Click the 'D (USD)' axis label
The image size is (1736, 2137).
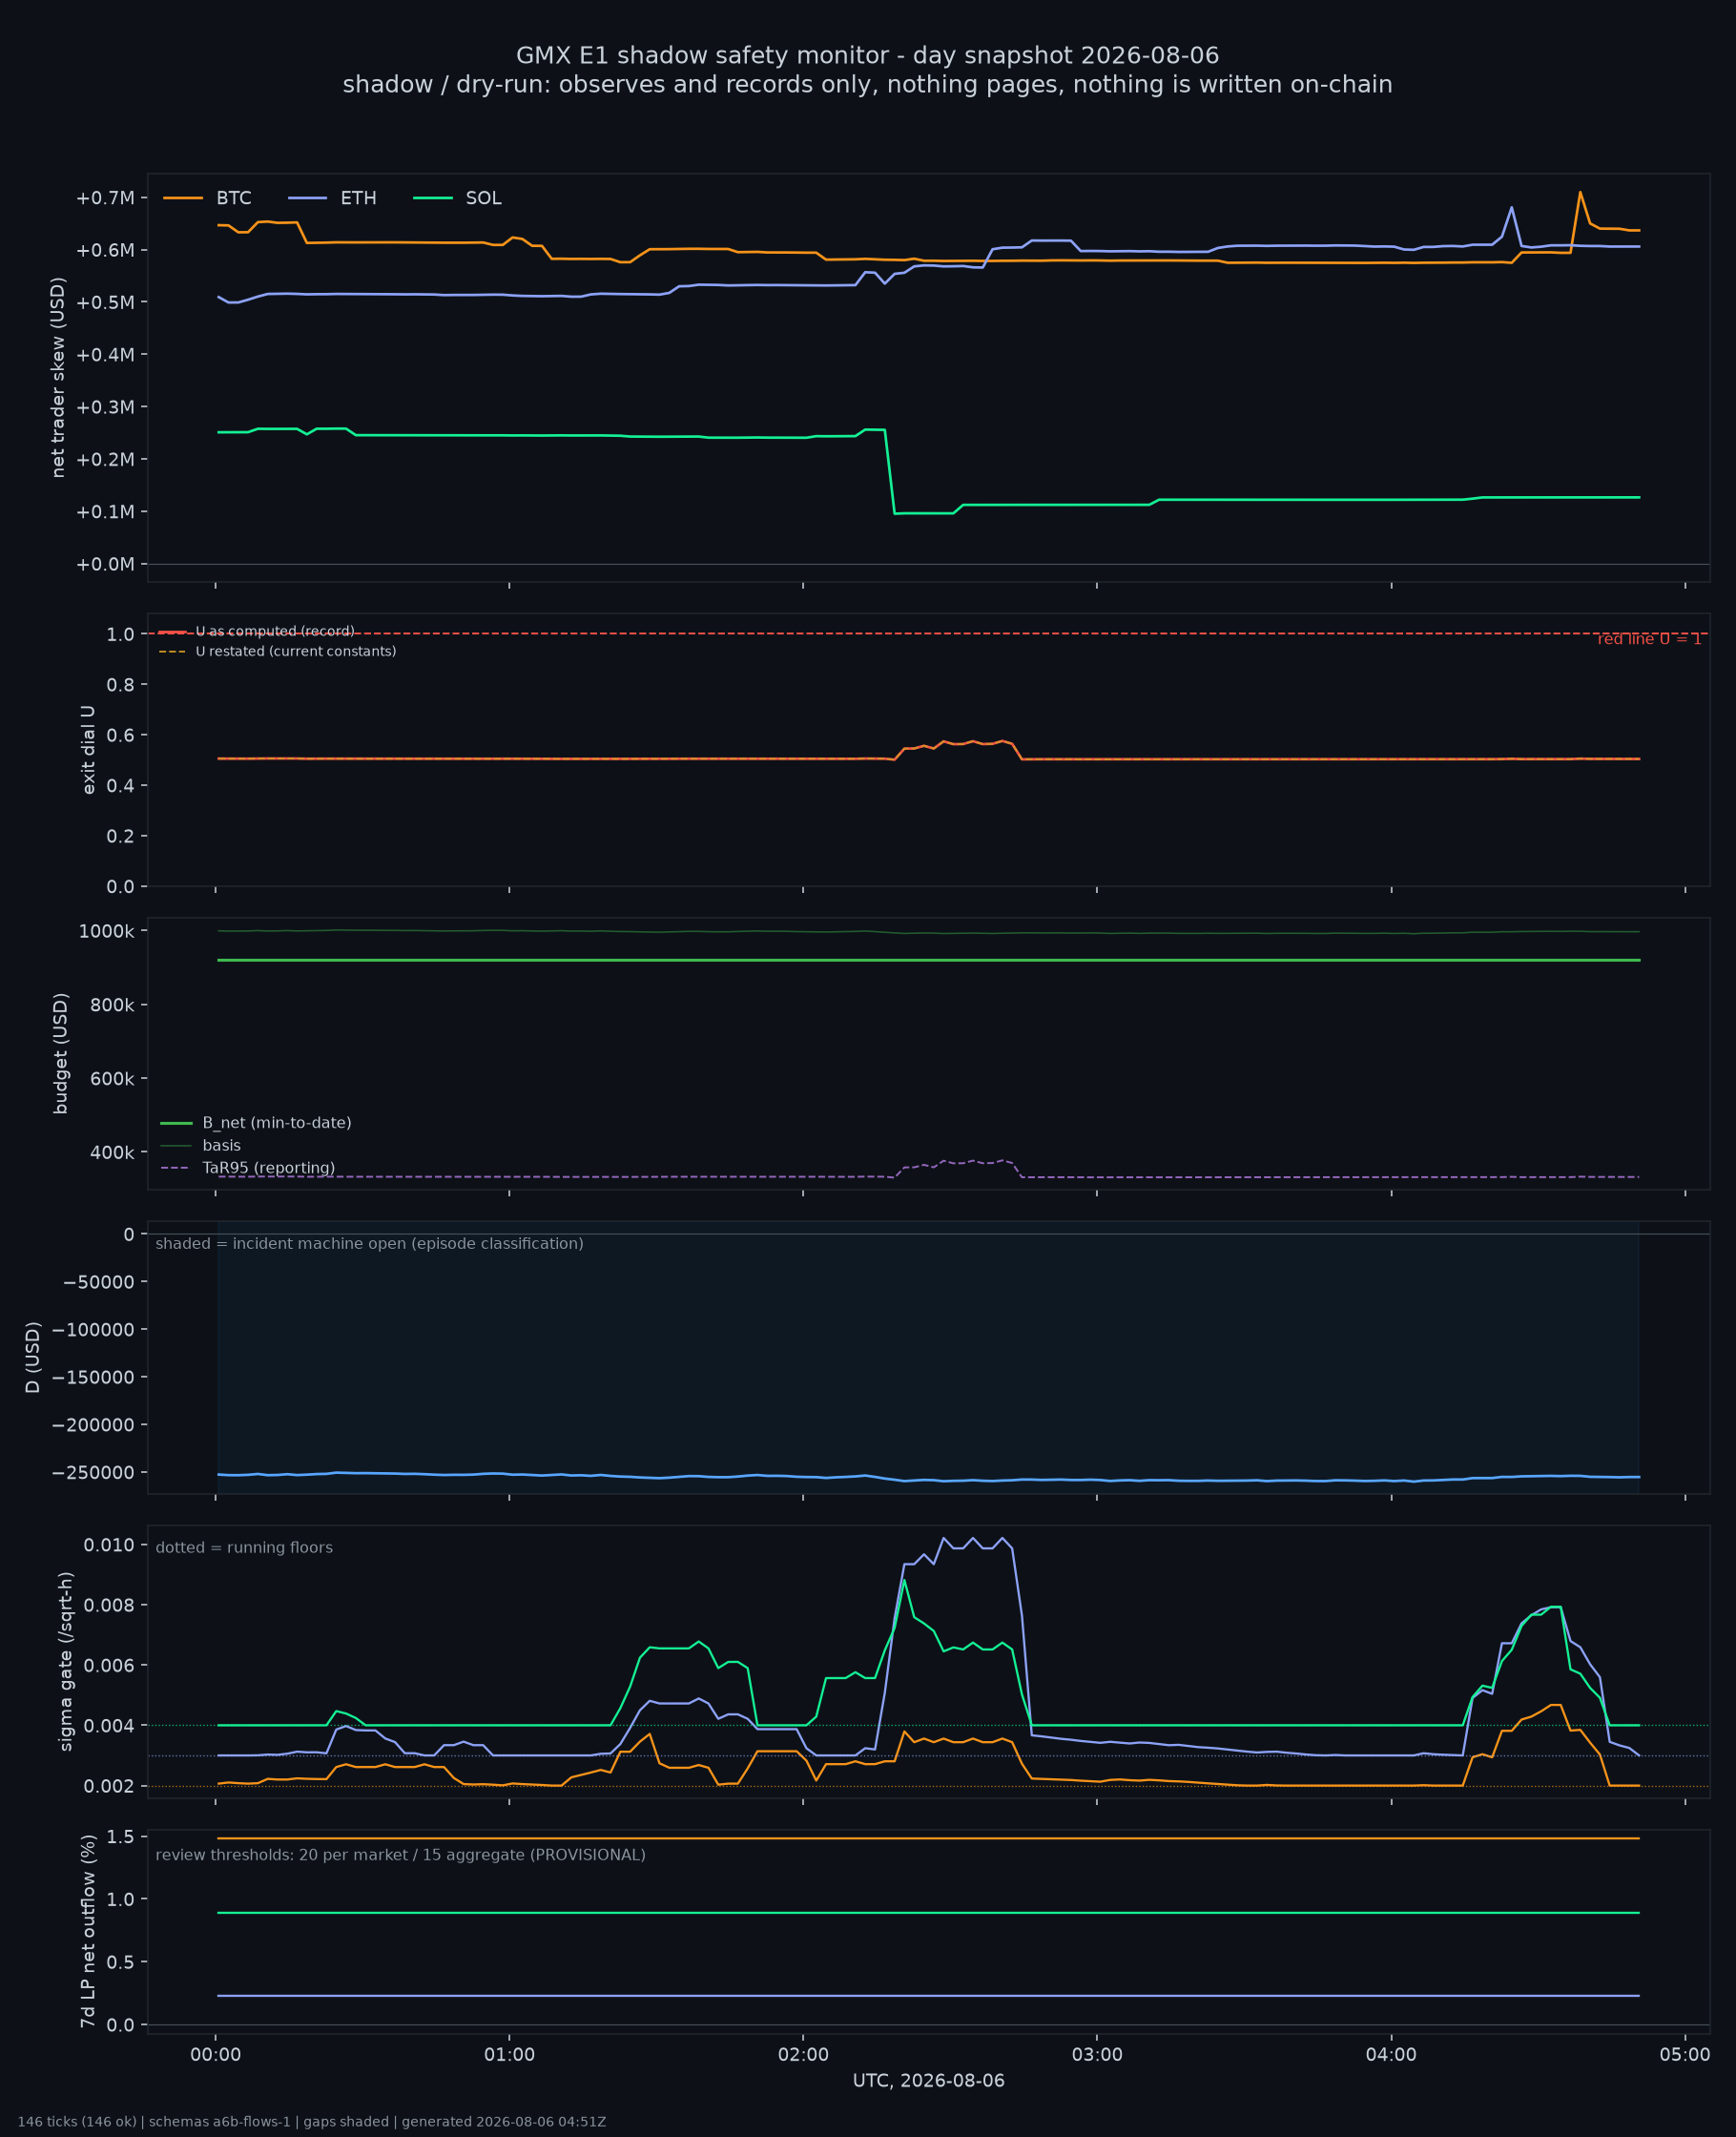(x=33, y=1357)
